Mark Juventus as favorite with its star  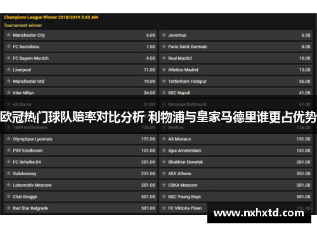tap(164, 35)
